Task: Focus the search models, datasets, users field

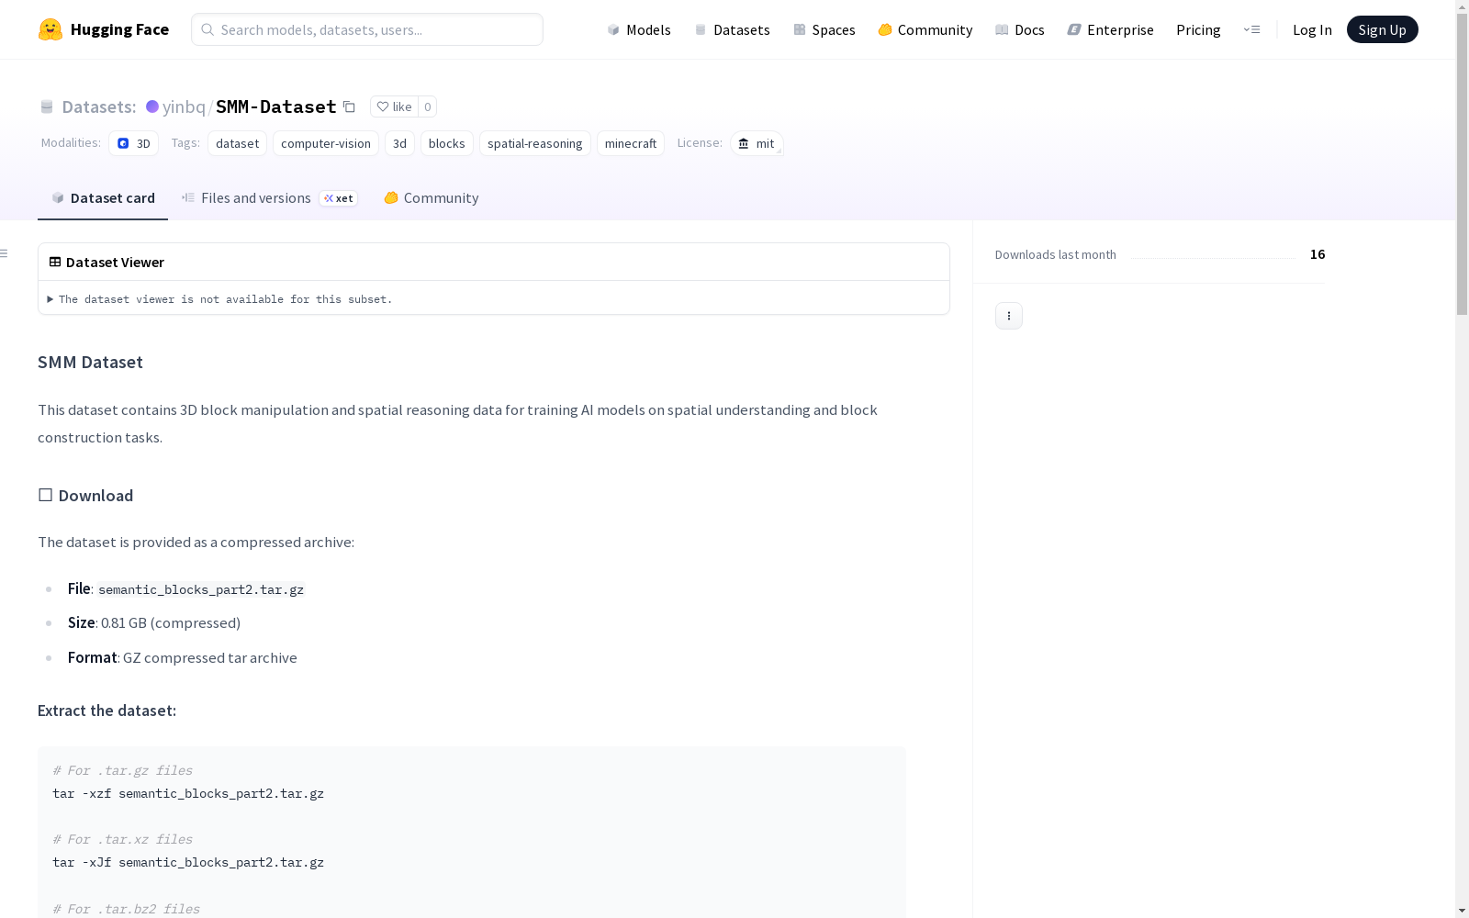Action: click(367, 29)
